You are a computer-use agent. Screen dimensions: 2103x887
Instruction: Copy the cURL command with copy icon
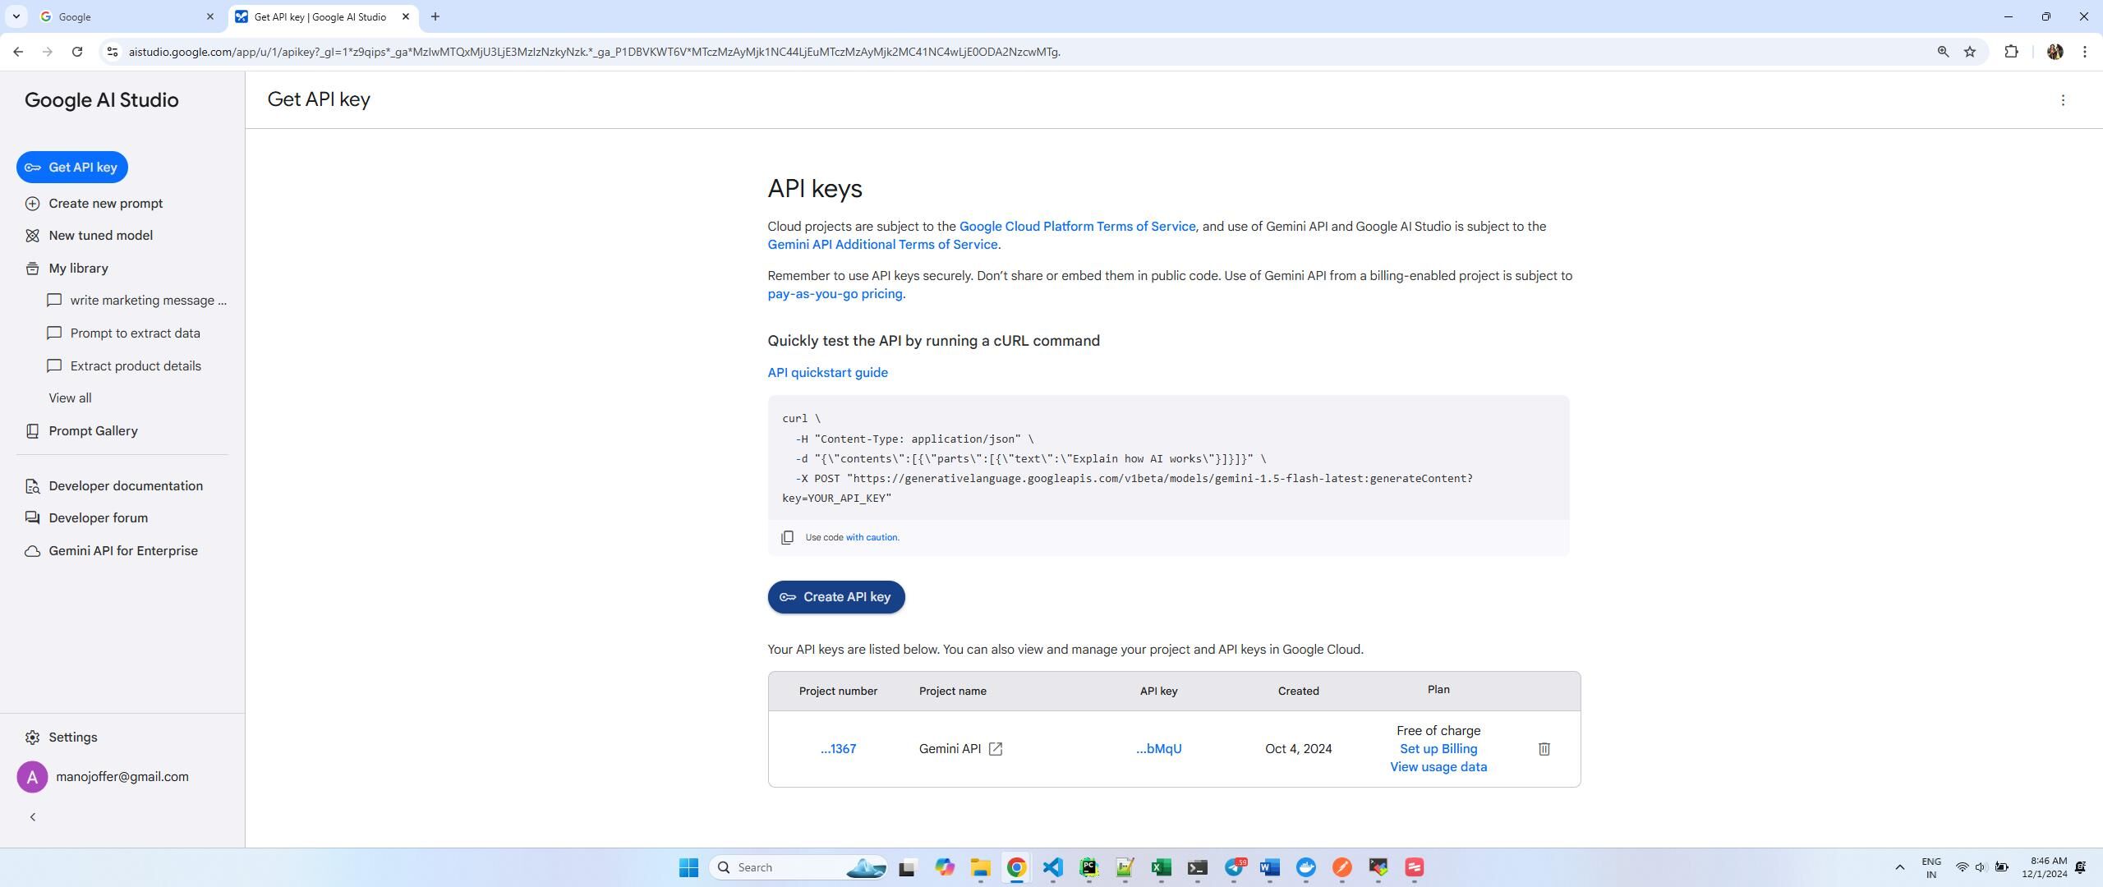[x=787, y=537]
